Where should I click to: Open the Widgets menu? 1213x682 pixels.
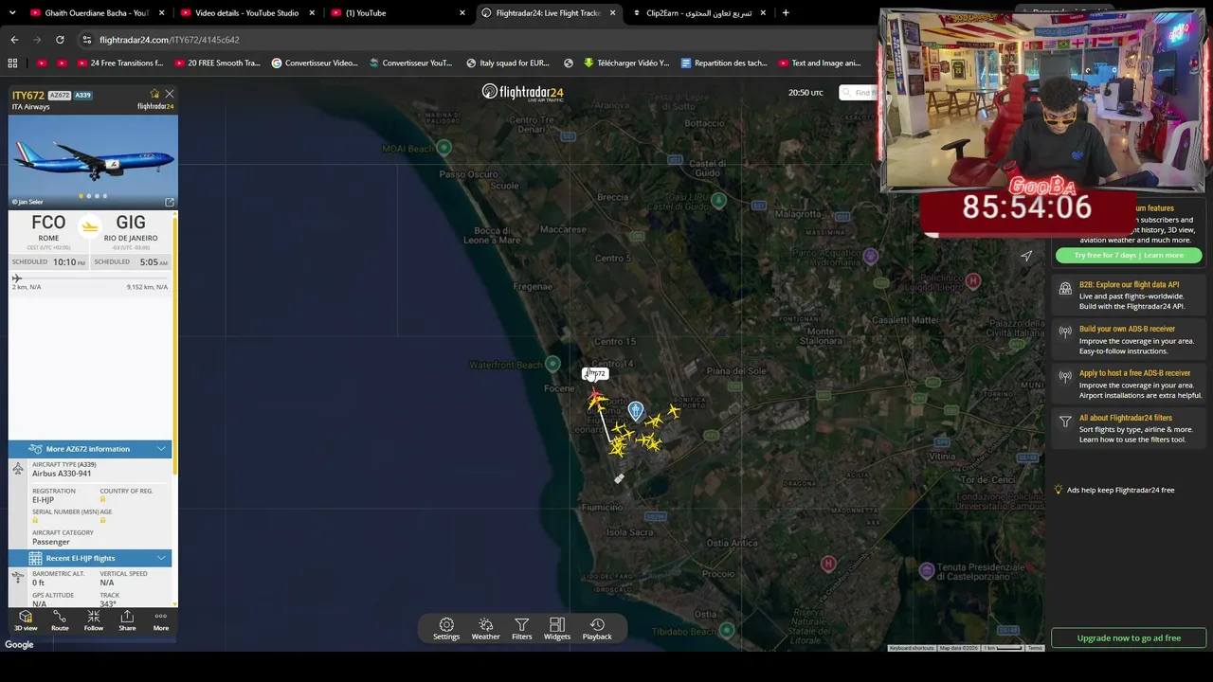tap(557, 629)
